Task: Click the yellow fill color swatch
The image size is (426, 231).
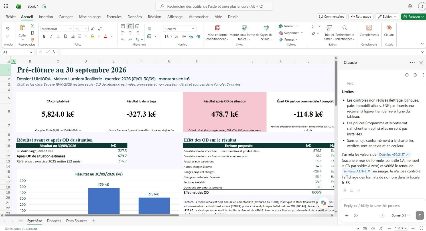Action: tap(92, 36)
